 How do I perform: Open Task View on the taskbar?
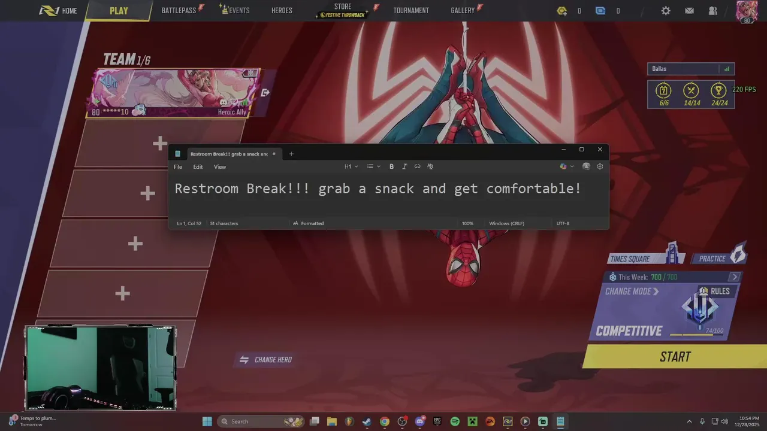(x=315, y=421)
